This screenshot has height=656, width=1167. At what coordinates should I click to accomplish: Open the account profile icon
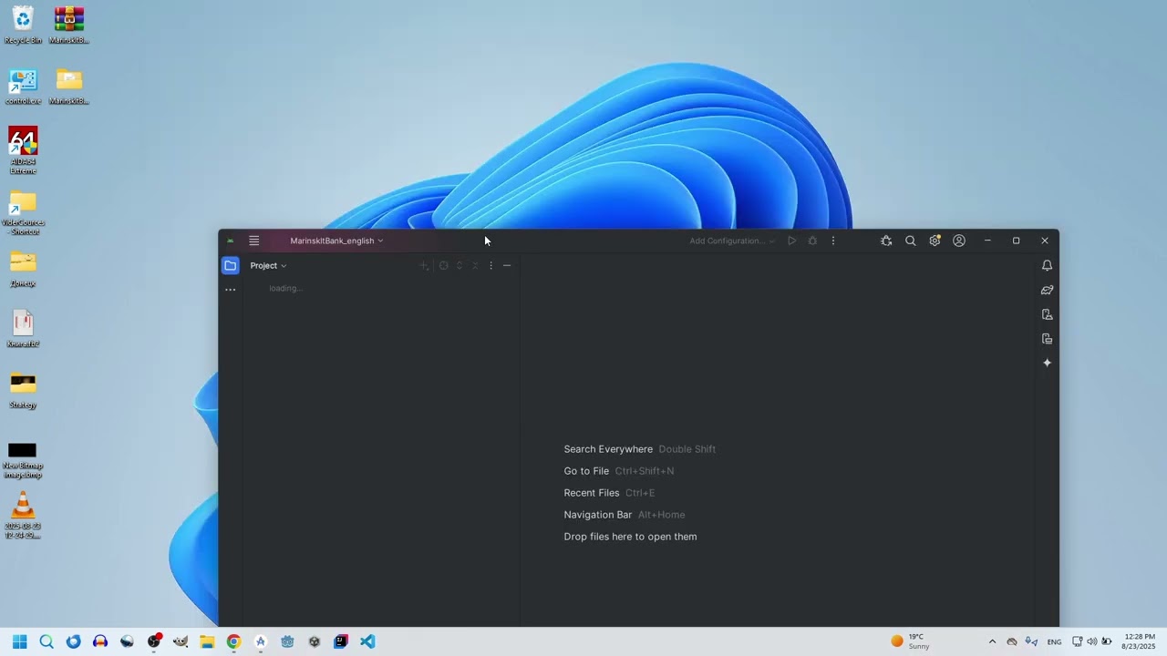pyautogui.click(x=959, y=241)
